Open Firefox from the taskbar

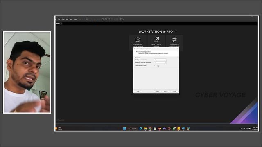click(160, 129)
